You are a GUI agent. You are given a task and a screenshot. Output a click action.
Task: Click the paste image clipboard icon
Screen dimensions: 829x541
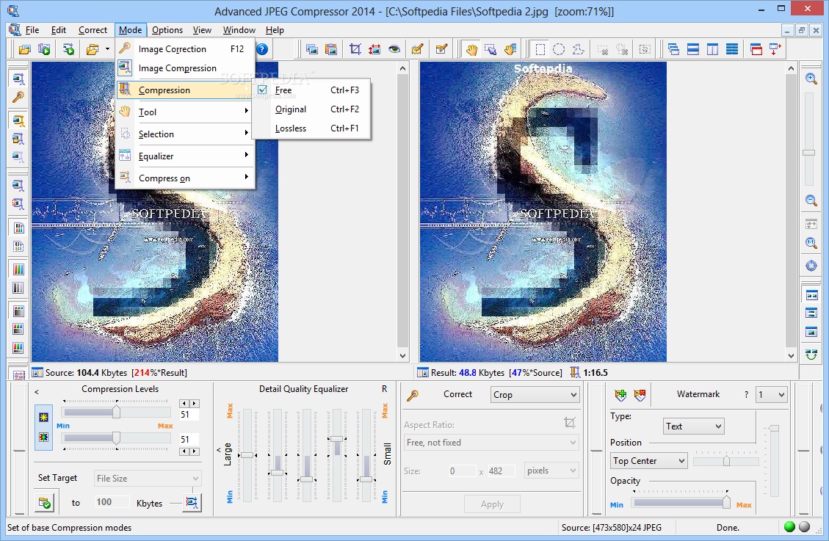pyautogui.click(x=331, y=50)
